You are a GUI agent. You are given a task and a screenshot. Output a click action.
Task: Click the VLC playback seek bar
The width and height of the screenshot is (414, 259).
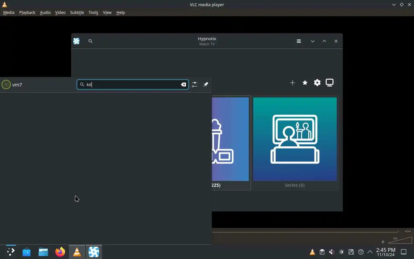305,231
